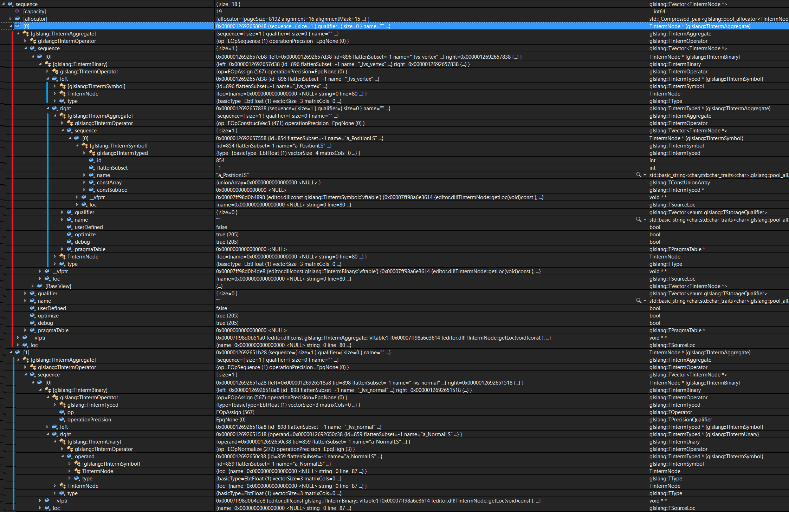Viewport: 789px width, 512px height.
Task: Open the text visualizer for the empty qualifier name
Action: pyautogui.click(x=639, y=219)
